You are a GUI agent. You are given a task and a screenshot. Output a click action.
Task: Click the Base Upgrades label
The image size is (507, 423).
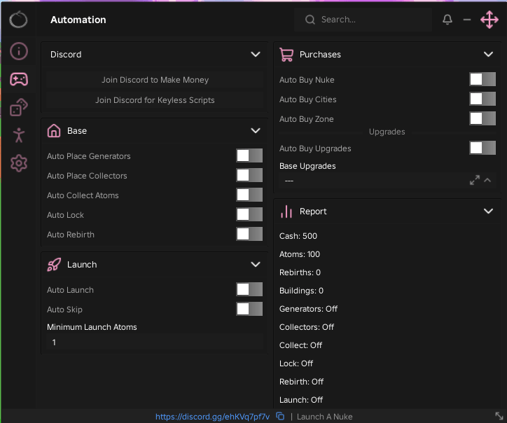coord(307,166)
